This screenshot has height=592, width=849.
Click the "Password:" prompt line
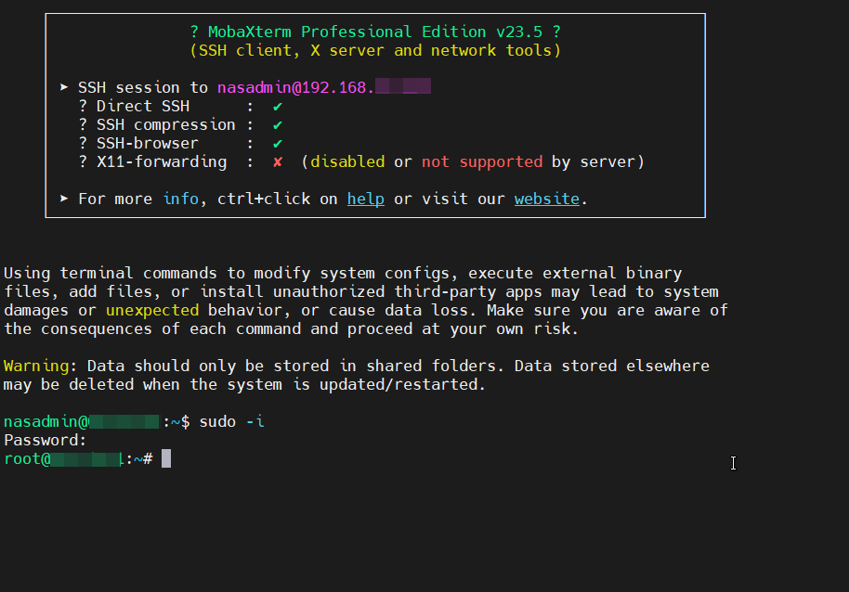[45, 440]
